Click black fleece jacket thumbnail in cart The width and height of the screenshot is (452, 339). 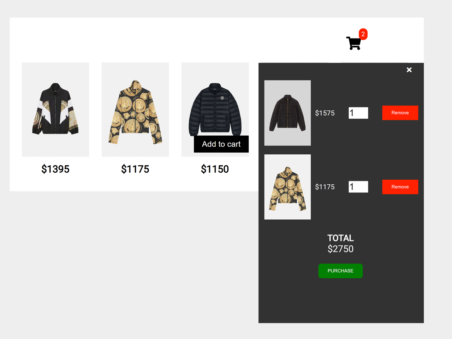tap(287, 113)
